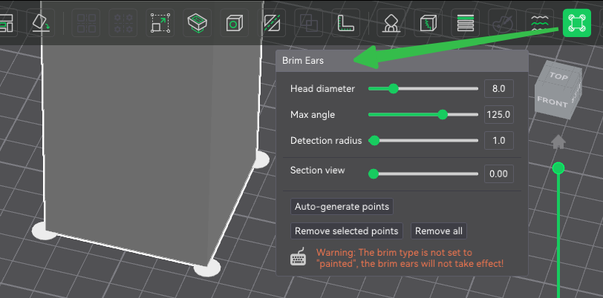Click the home icon below view cube

[x=558, y=141]
